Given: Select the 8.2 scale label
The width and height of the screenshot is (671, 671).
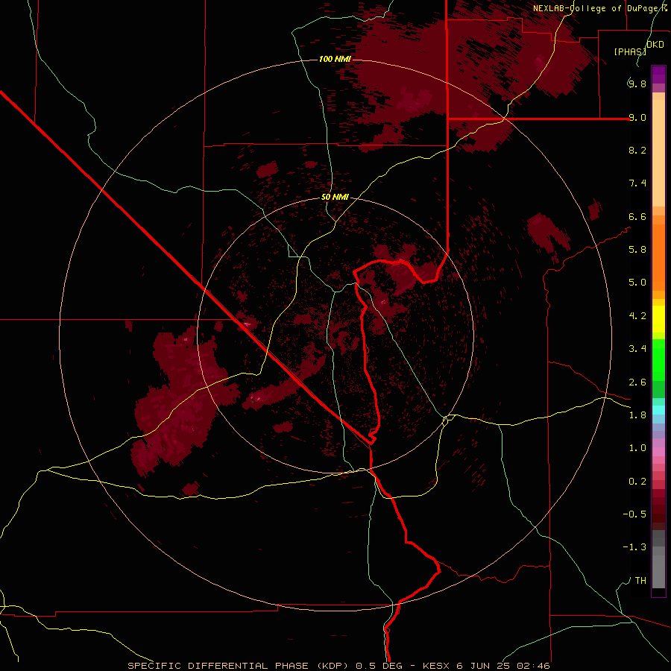Looking at the screenshot, I should pos(637,150).
